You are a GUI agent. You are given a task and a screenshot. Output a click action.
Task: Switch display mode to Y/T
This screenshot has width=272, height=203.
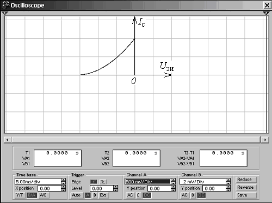pos(20,195)
